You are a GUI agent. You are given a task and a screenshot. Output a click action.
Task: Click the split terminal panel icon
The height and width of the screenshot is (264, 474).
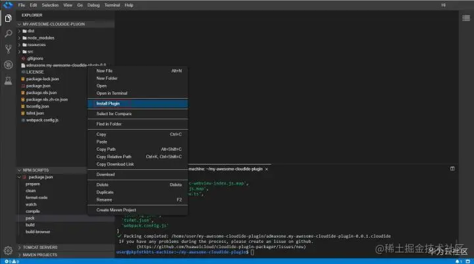[x=452, y=169]
